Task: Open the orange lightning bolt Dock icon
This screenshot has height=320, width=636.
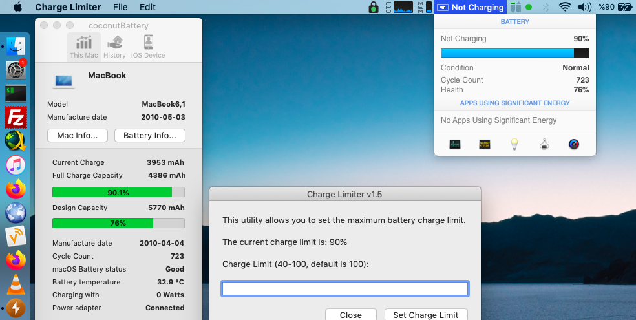Action: 16,308
